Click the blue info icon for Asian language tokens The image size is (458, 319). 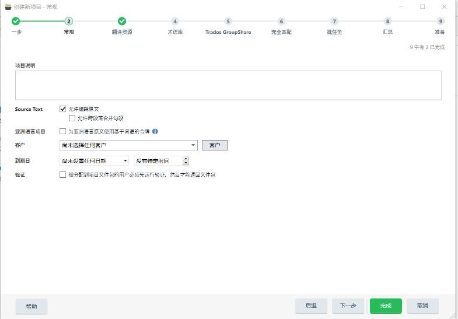[155, 131]
